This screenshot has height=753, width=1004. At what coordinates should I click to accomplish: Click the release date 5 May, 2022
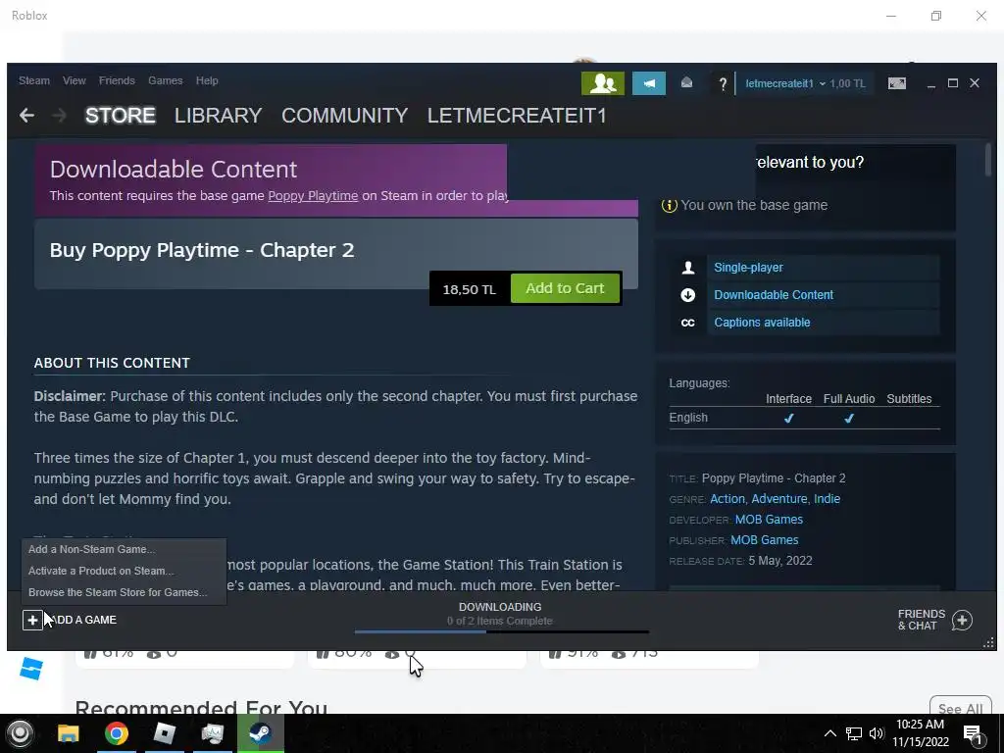click(779, 561)
